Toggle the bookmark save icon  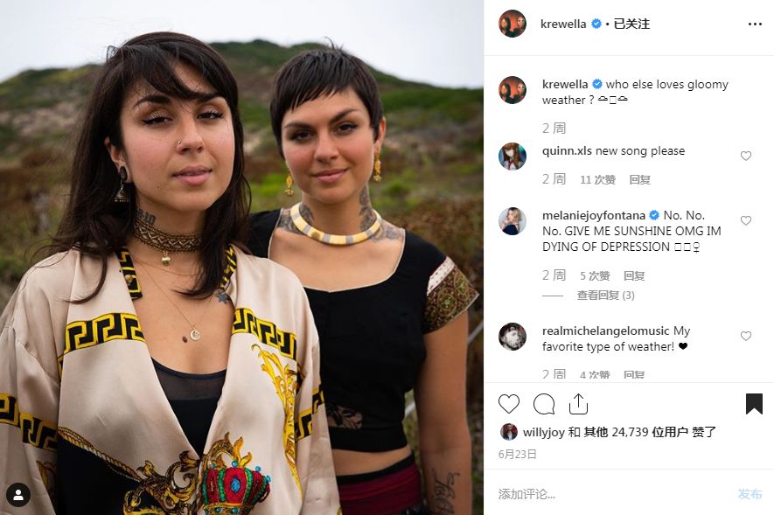coord(754,404)
